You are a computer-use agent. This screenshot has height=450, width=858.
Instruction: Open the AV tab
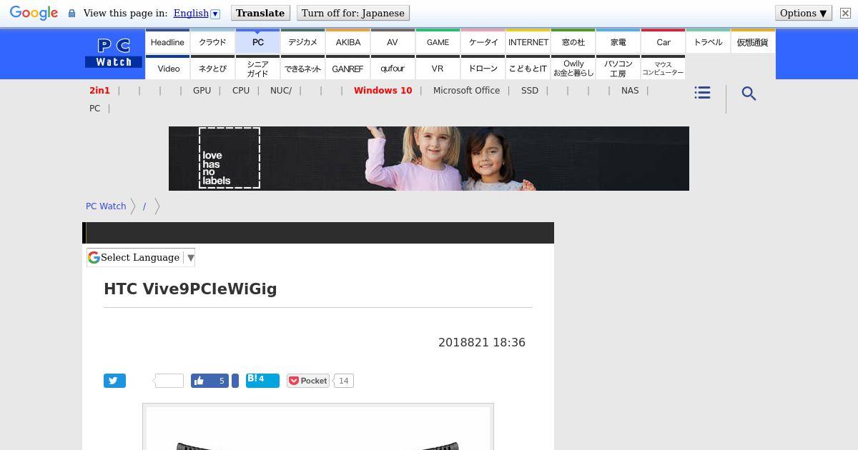click(x=393, y=41)
